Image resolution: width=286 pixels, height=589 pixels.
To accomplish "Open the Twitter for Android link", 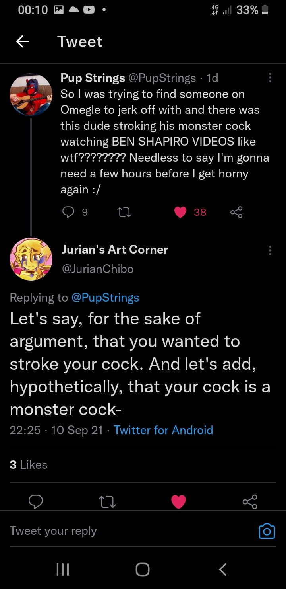I will pos(163,430).
